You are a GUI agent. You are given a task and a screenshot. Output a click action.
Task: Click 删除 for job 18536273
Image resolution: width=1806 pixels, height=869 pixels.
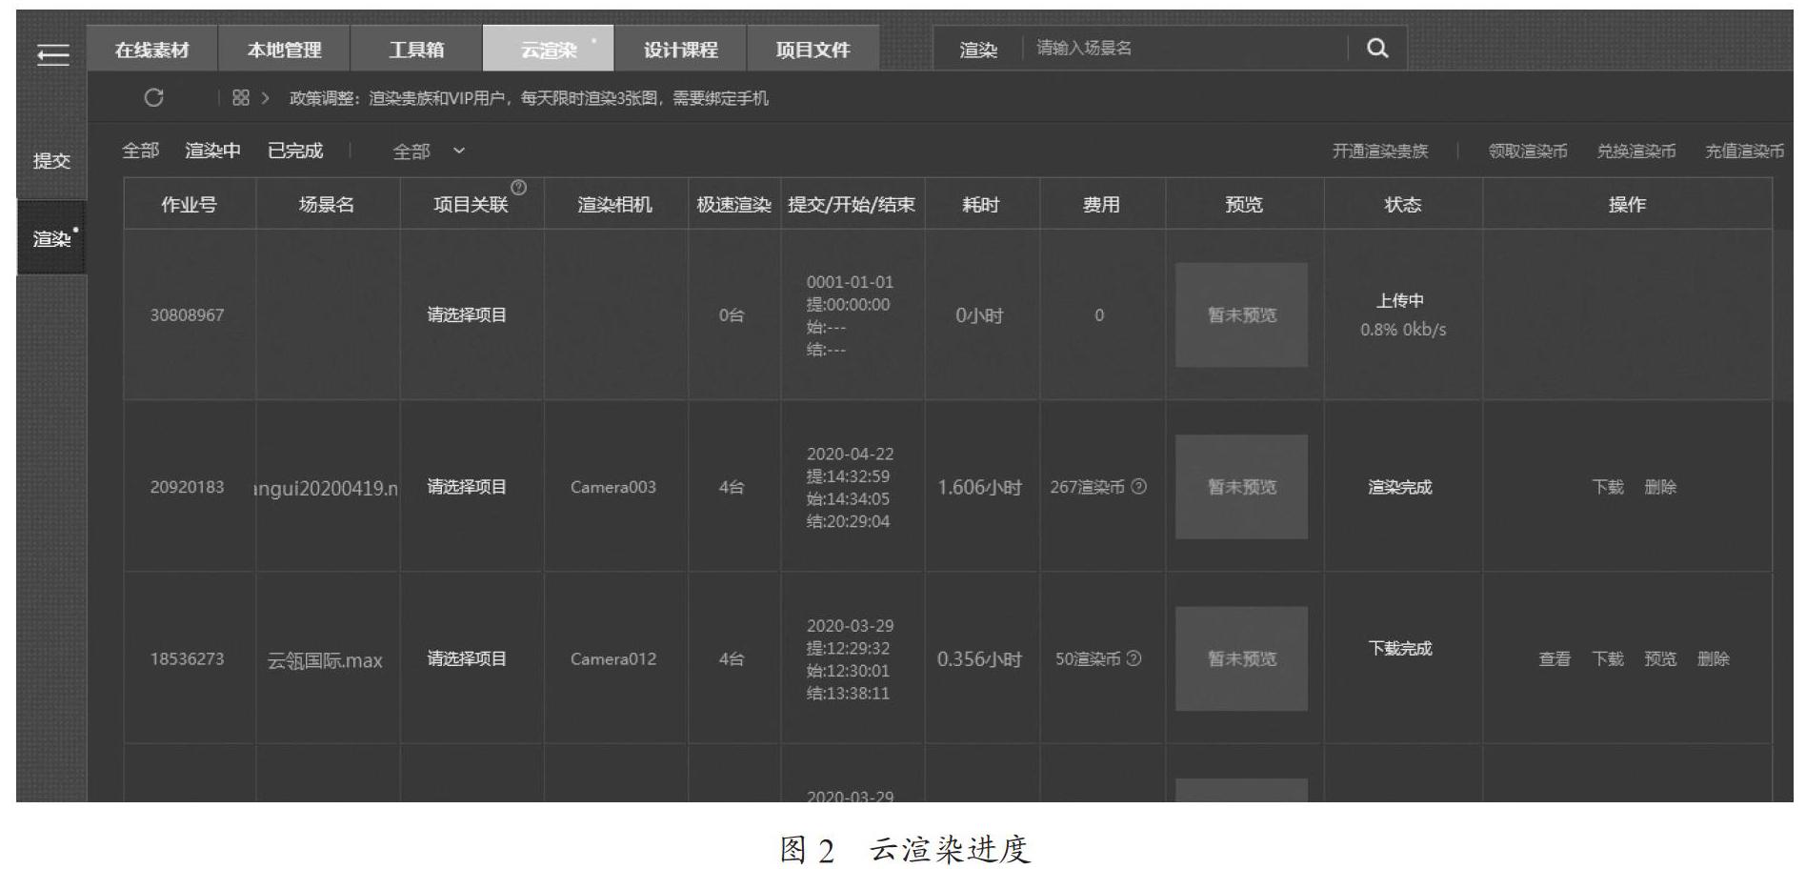pos(1714,658)
